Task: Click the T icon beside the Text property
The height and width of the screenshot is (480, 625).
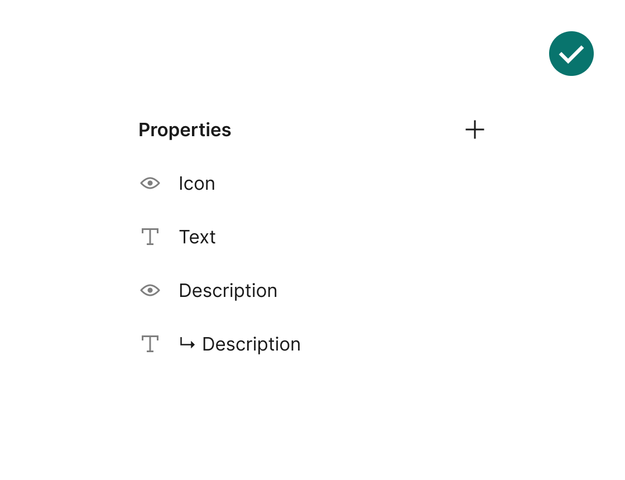Action: (150, 237)
